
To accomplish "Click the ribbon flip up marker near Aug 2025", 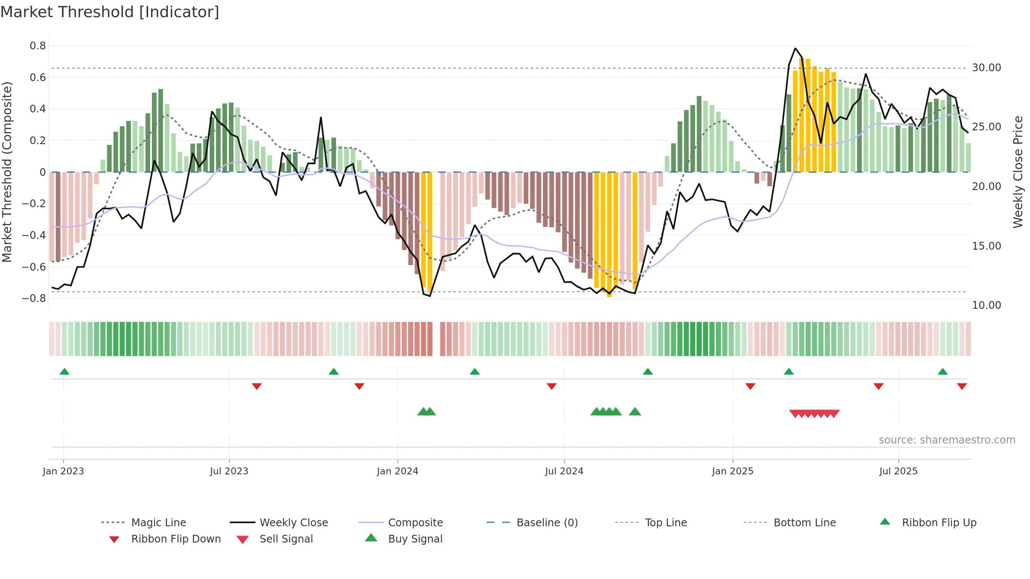I will (942, 371).
